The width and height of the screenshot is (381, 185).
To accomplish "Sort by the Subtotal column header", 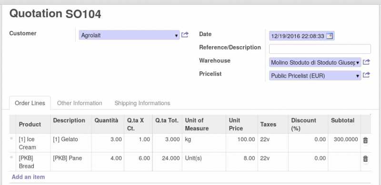I will [342, 120].
